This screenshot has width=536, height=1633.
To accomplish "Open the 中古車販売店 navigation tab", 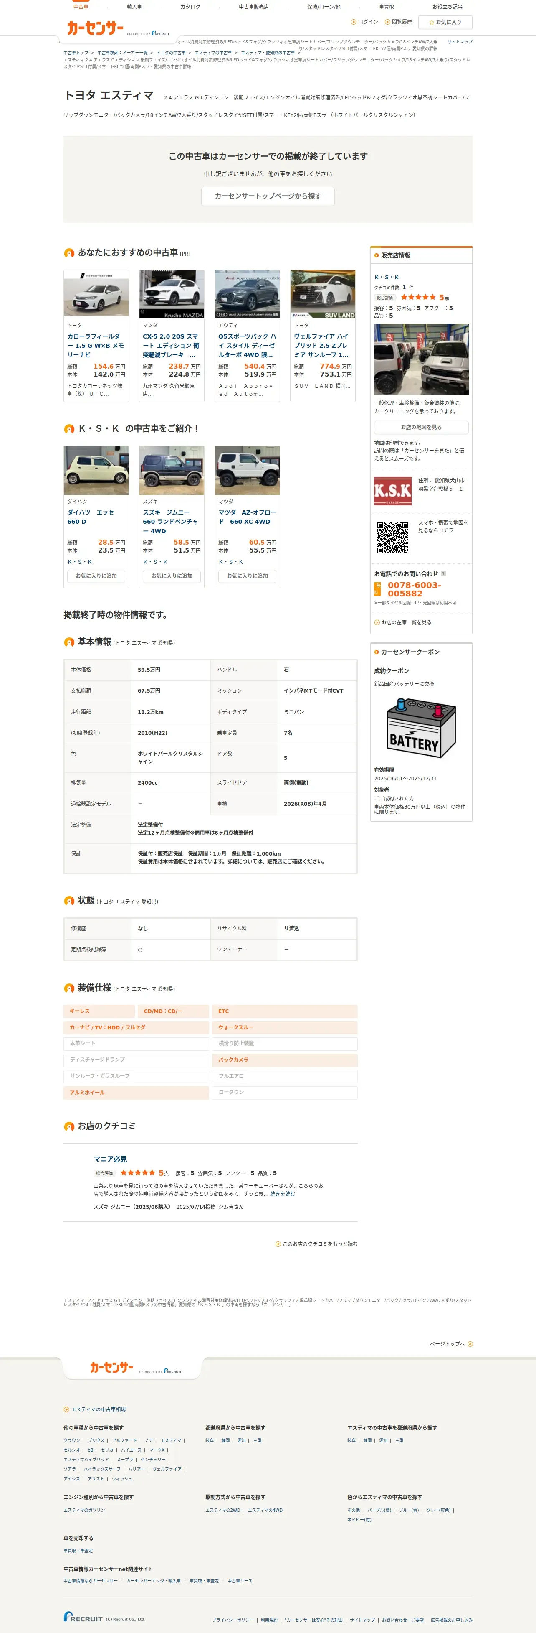I will click(254, 7).
